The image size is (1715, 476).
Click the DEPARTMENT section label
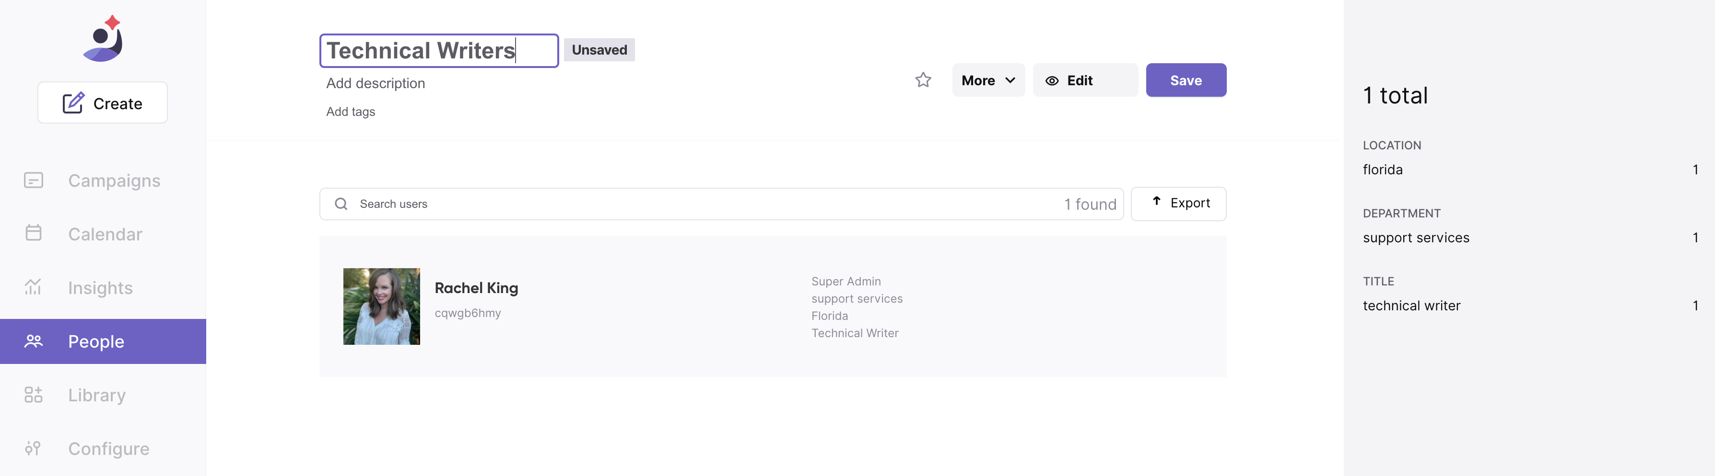1401,214
